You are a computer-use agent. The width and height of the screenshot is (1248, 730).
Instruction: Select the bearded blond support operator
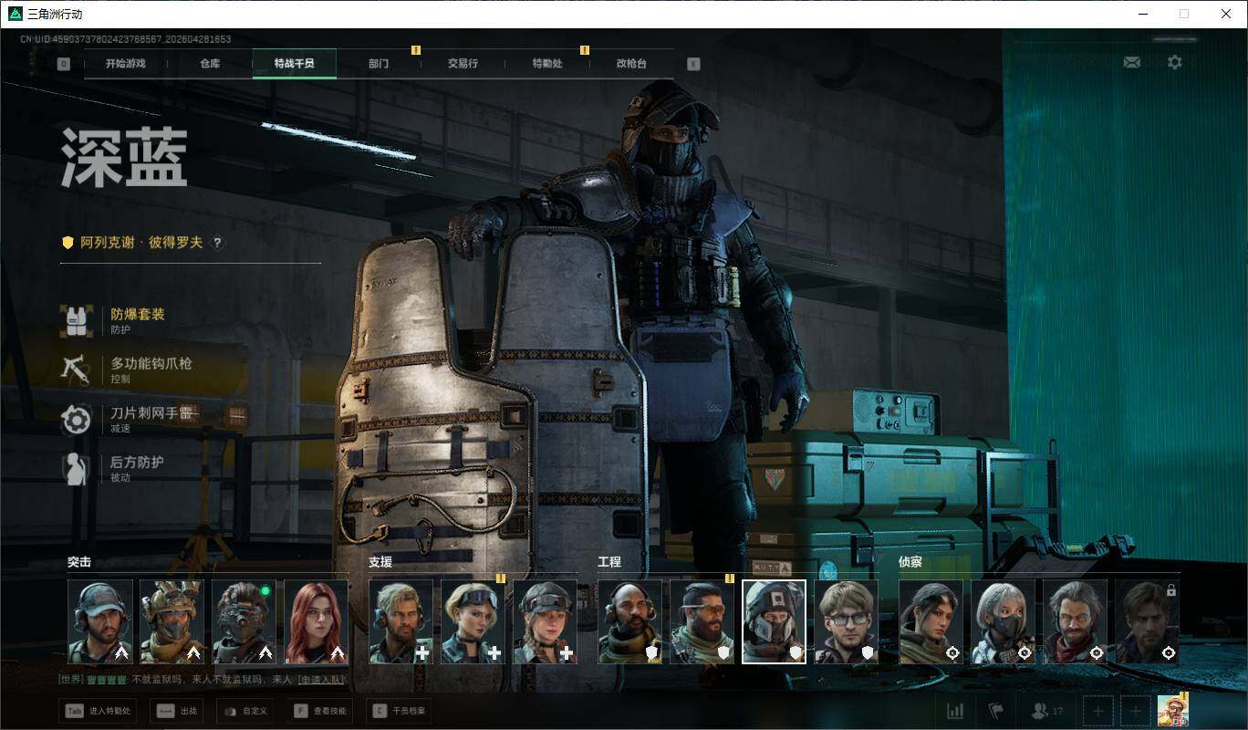pyautogui.click(x=401, y=621)
